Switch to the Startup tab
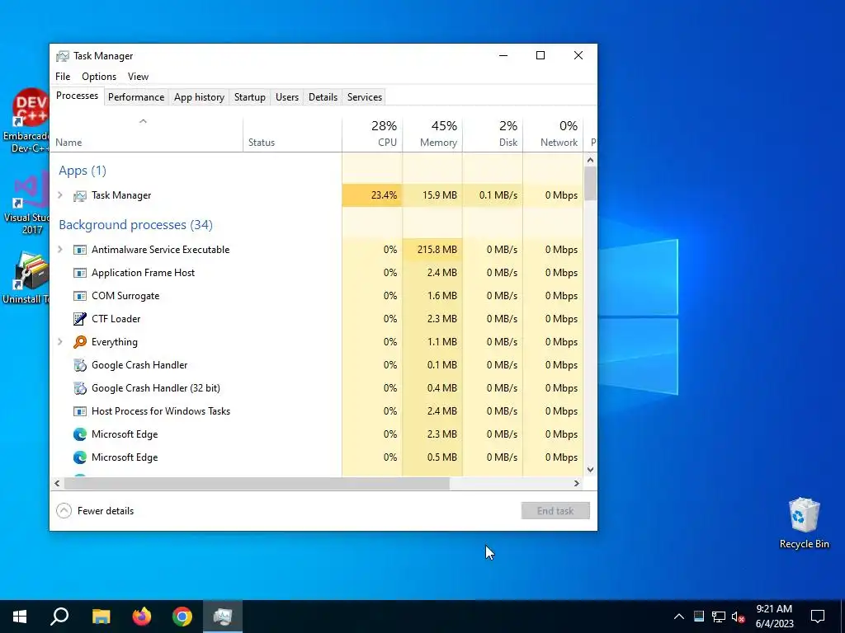Image resolution: width=845 pixels, height=633 pixels. [x=249, y=97]
